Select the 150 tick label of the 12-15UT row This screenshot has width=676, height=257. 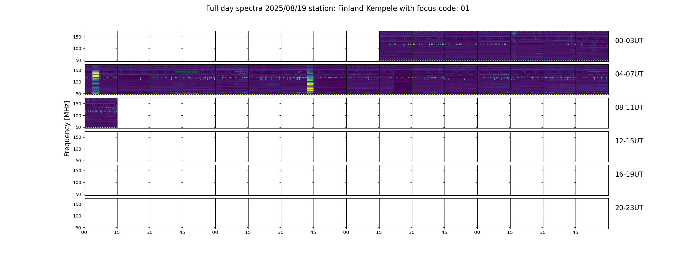click(x=77, y=137)
